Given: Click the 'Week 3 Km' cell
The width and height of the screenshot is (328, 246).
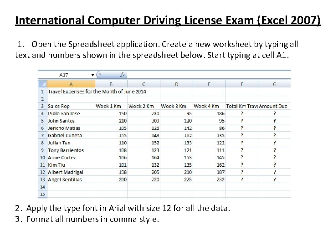Looking at the screenshot, I should (177, 106).
